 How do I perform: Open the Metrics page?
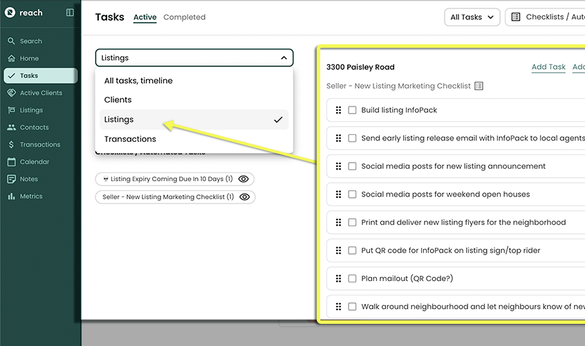click(x=31, y=197)
